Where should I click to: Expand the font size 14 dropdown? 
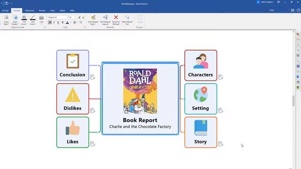point(75,17)
